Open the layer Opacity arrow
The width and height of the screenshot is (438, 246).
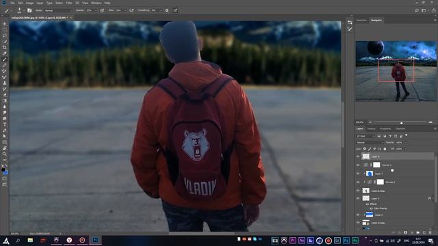tap(405, 143)
